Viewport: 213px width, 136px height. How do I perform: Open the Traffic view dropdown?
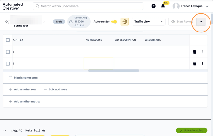click(x=148, y=22)
